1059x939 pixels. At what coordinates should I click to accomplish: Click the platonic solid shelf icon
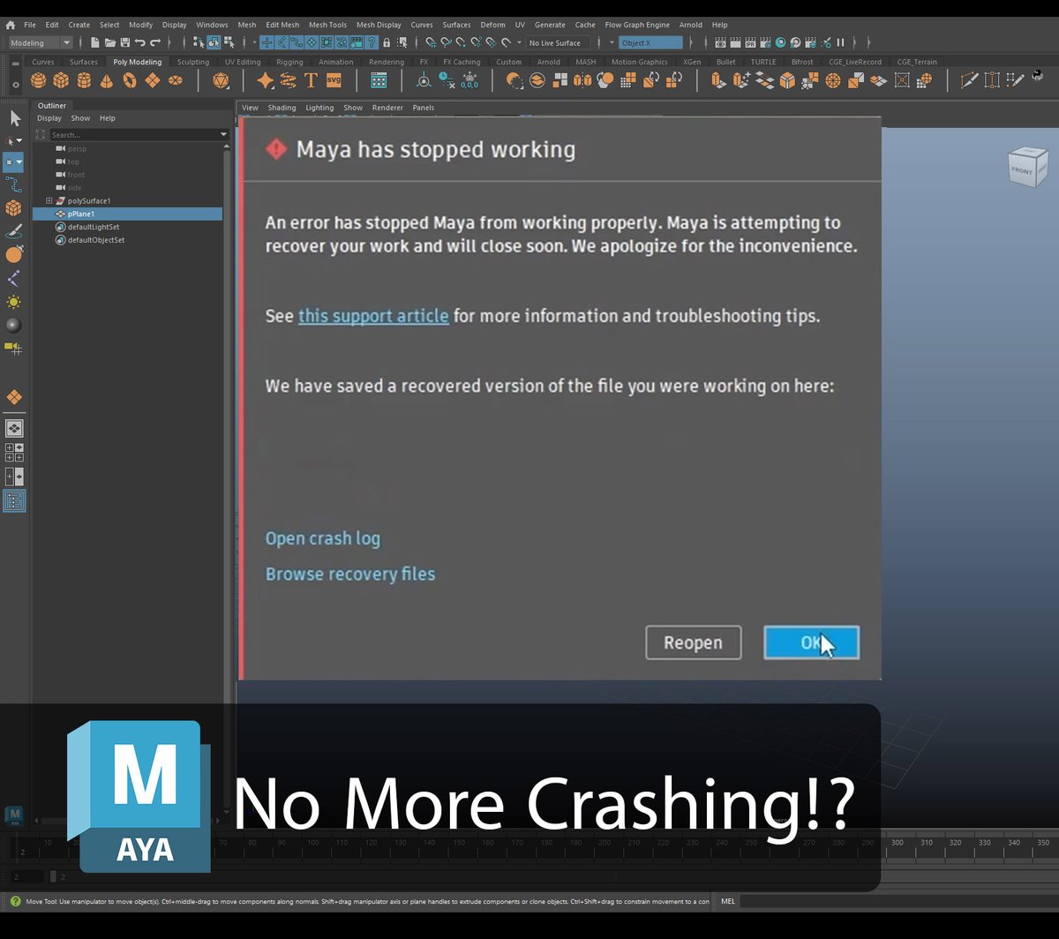(221, 80)
